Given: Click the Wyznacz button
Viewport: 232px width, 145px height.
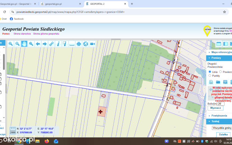Looking at the screenshot, I should (x=216, y=108).
